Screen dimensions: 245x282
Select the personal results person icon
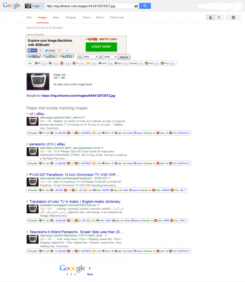210,18
